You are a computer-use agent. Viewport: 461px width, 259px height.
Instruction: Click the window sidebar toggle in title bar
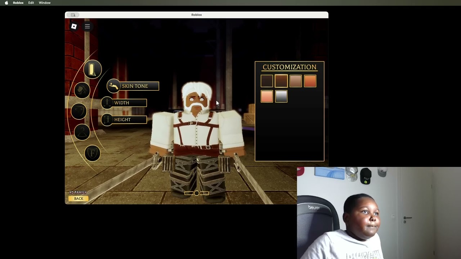73,15
